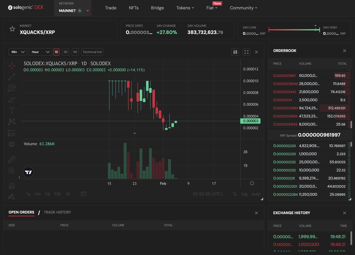The height and width of the screenshot is (255, 355).
Task: Click the 0.000003 current price label
Action: coord(251,121)
